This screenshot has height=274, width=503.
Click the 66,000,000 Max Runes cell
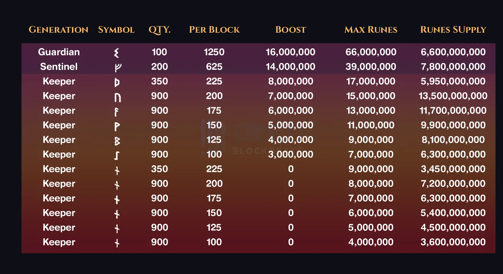[371, 52]
